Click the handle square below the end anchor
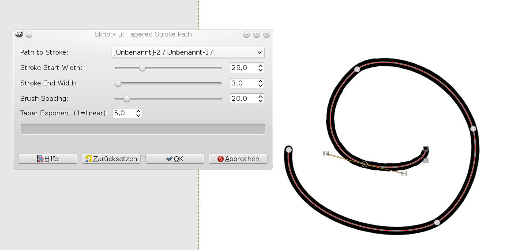The width and height of the screenshot is (522, 250). point(426,160)
